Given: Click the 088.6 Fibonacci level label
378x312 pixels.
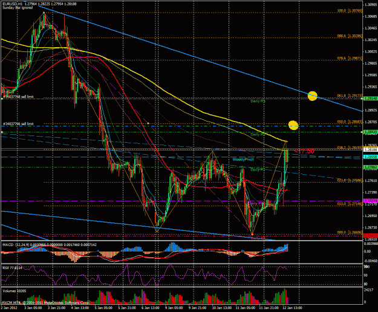Looking at the screenshot, I should tap(350, 36).
